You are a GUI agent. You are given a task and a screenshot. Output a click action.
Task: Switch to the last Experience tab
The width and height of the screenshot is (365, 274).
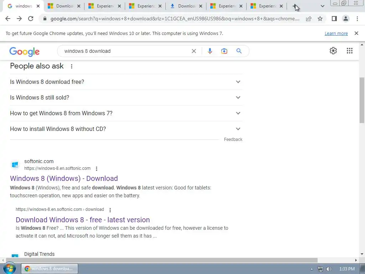(267, 6)
